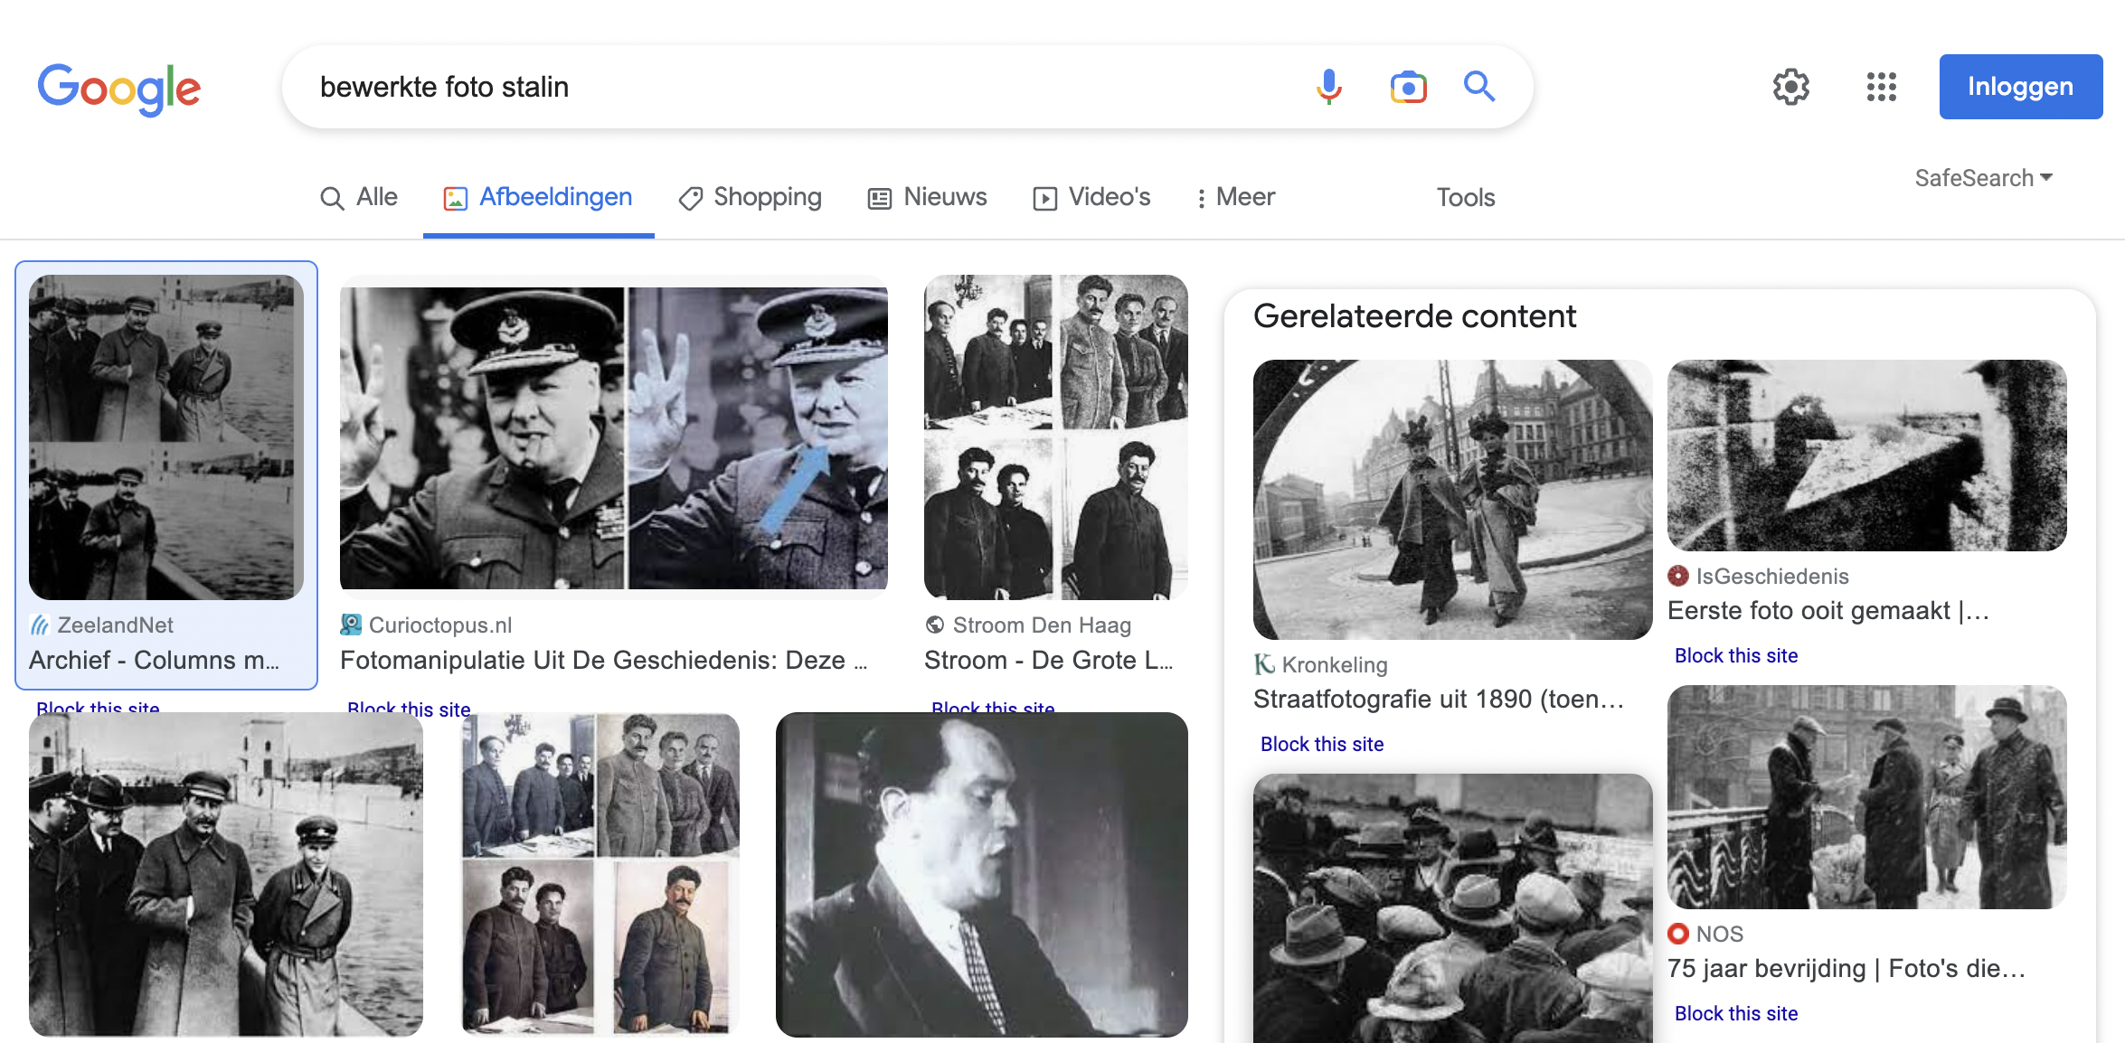Screen dimensions: 2125x1043
Task: Select the Afbeeldingen tab
Action: (538, 197)
